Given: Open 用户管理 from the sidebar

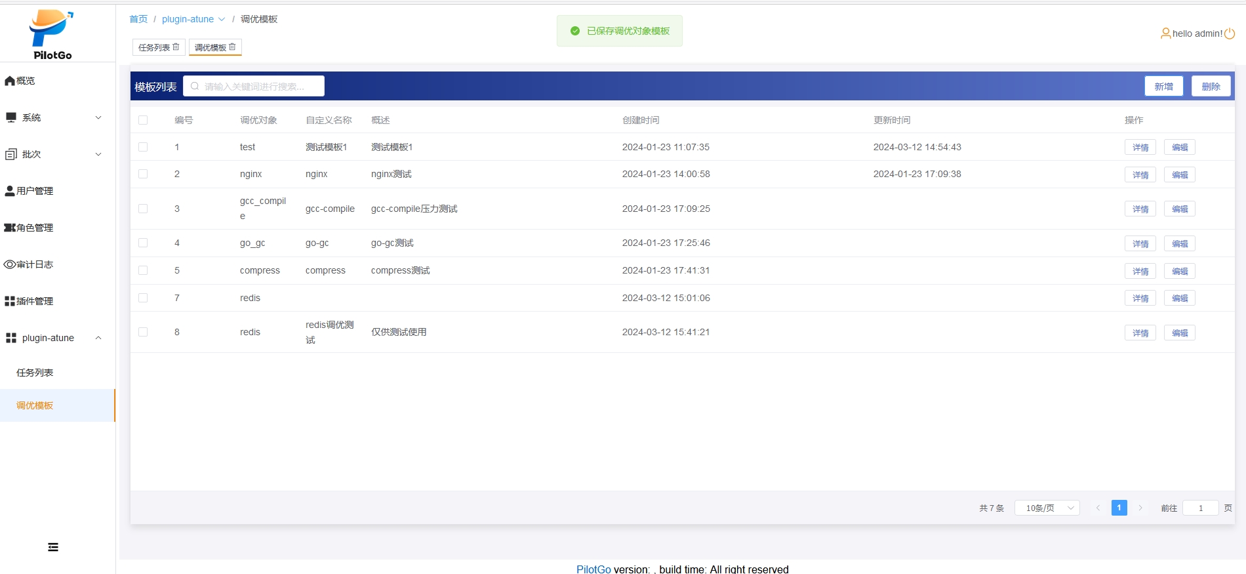Looking at the screenshot, I should (x=35, y=191).
